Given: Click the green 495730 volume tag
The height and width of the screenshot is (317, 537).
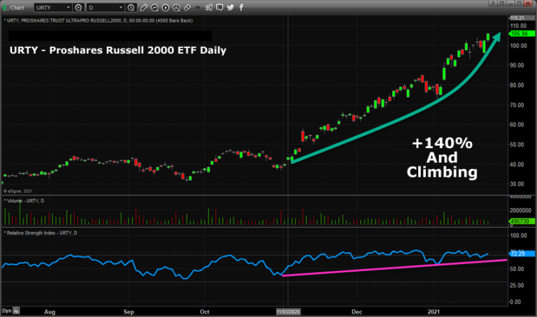Looking at the screenshot, I should (522, 221).
